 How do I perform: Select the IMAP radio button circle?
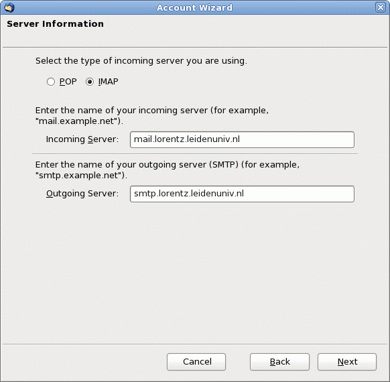click(90, 82)
